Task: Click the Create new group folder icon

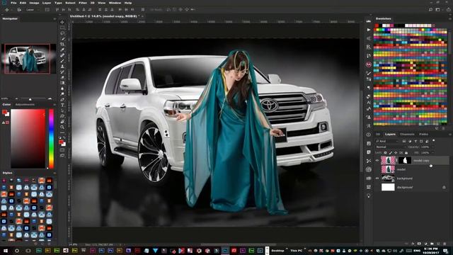Action: [432, 244]
